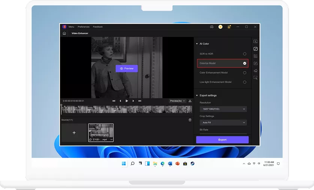Open the notification center icon
Image resolution: width=314 pixels, height=190 pixels.
[278, 164]
